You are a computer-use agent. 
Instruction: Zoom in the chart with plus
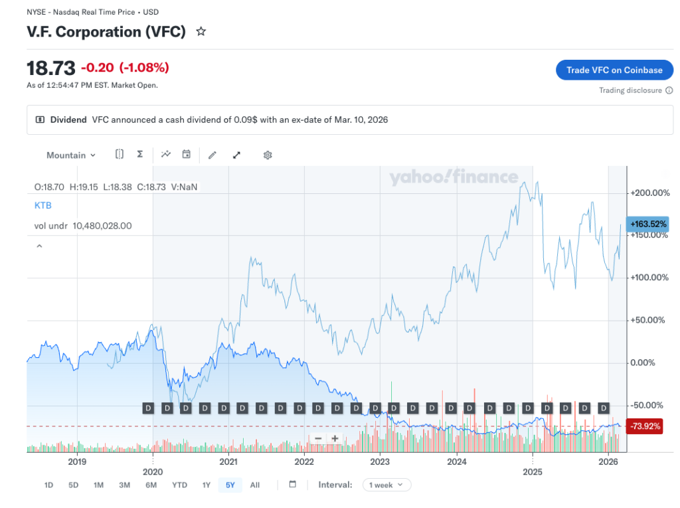point(335,438)
